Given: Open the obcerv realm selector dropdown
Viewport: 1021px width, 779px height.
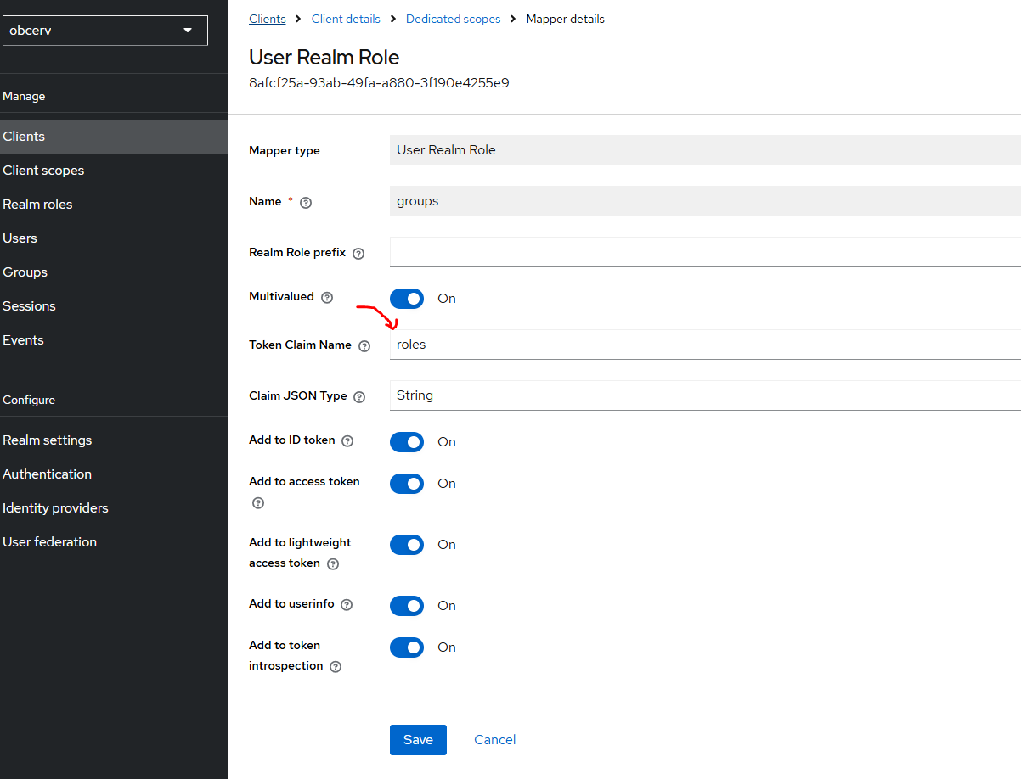Looking at the screenshot, I should (105, 31).
